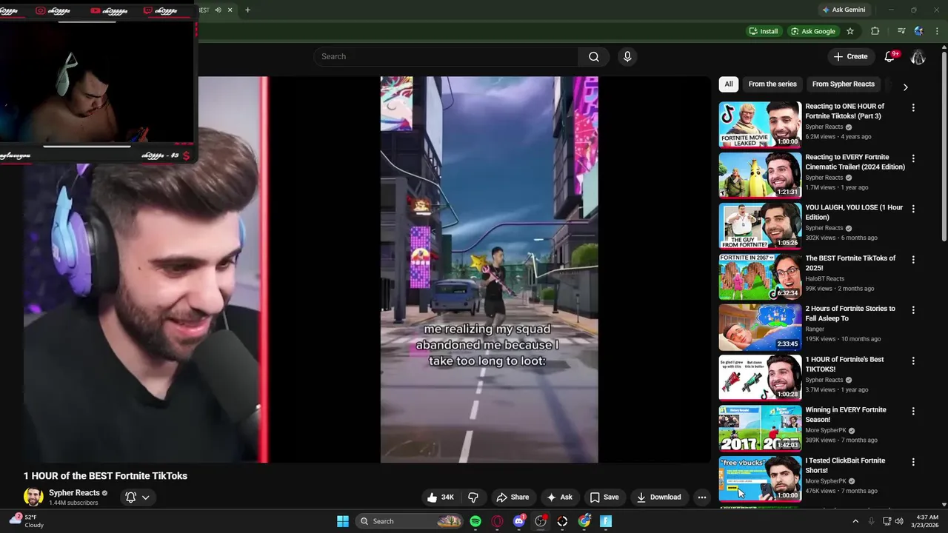
Task: Open more options for Reacting to ONE HOUR video
Action: (913, 108)
